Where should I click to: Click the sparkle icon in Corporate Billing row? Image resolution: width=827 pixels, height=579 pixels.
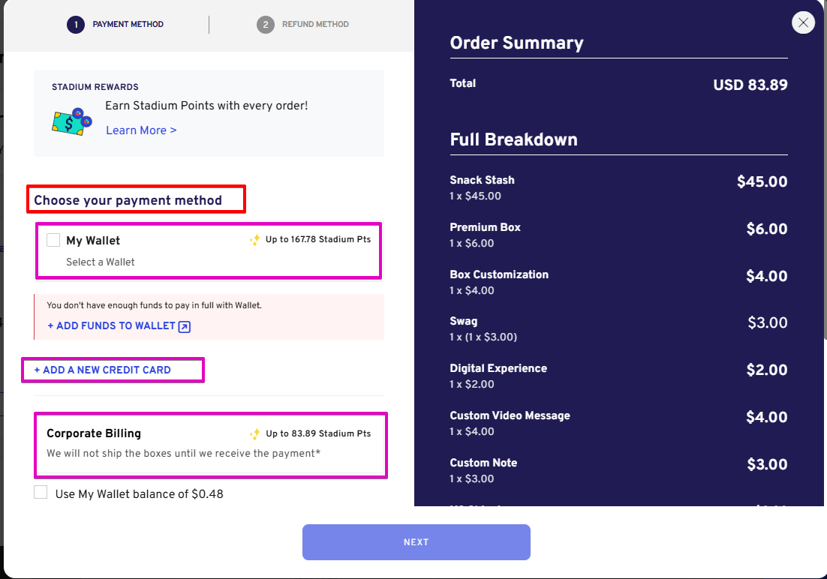(x=254, y=433)
